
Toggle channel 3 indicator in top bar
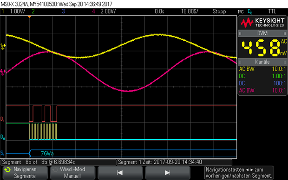click(63, 12)
